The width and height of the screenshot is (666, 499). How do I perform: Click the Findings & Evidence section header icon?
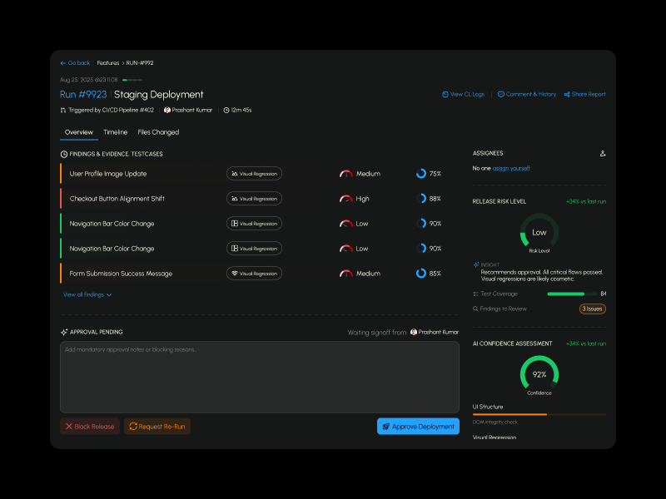pos(64,154)
